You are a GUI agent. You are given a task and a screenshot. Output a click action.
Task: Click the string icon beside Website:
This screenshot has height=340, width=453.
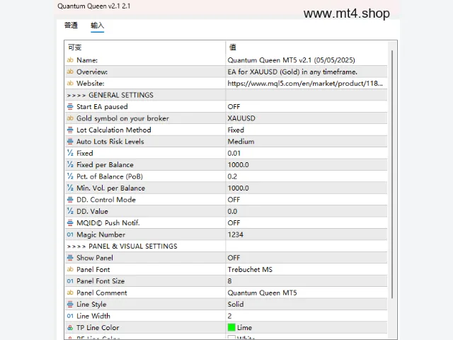point(70,84)
